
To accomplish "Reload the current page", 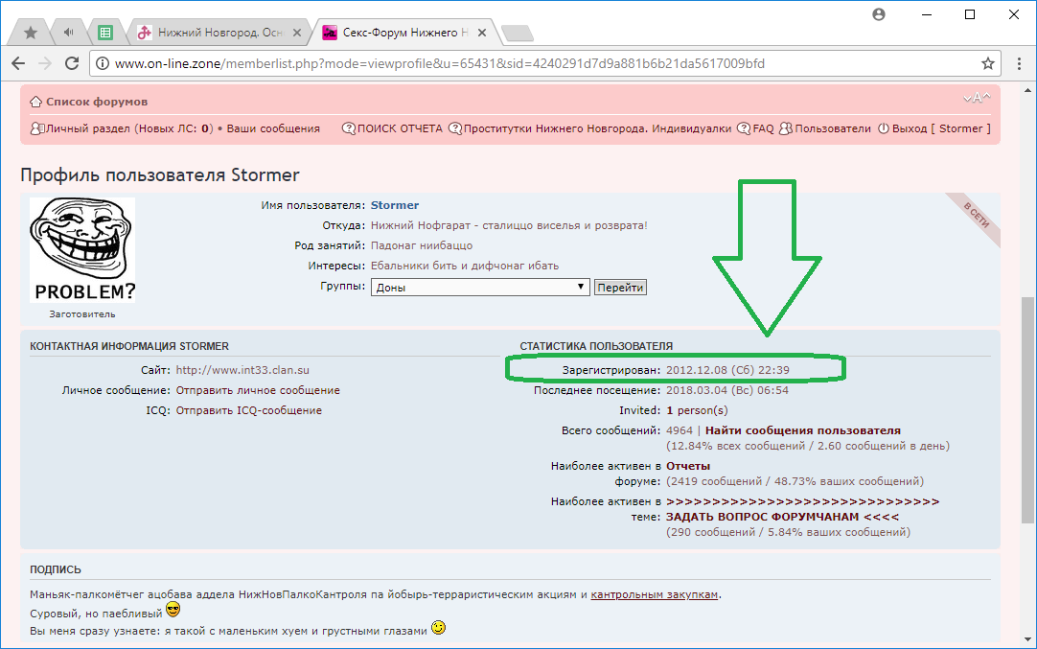I will [72, 63].
